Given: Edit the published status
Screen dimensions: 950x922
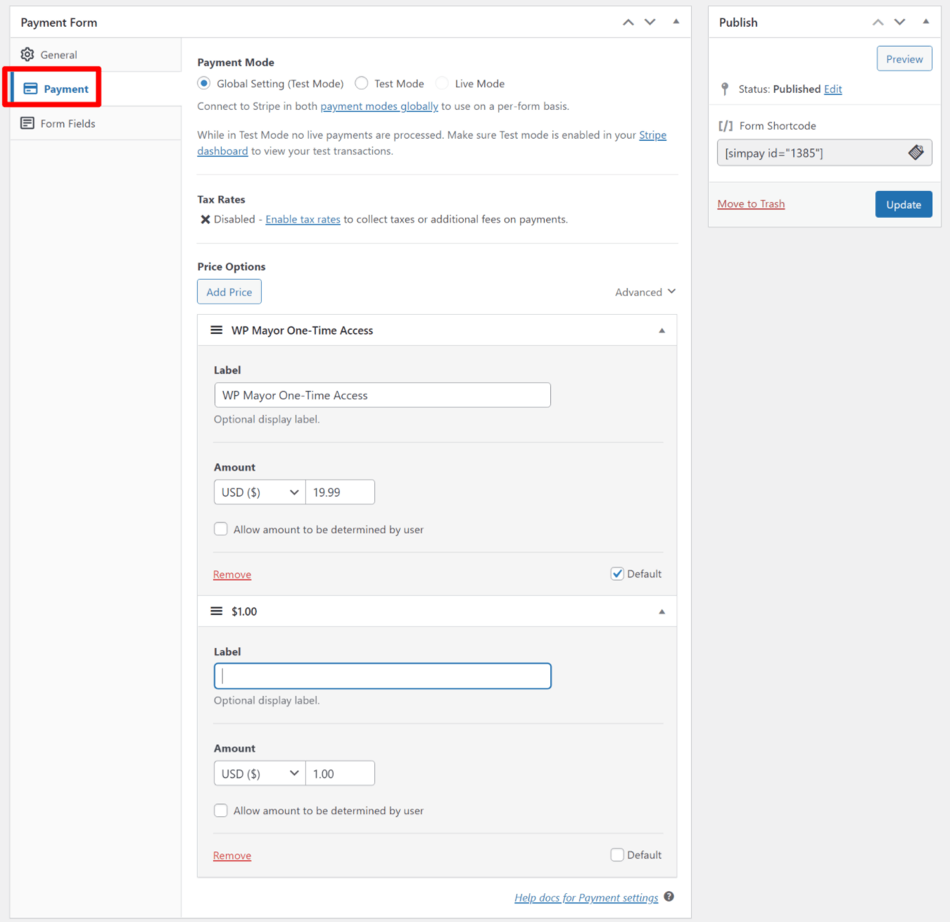Looking at the screenshot, I should point(833,89).
